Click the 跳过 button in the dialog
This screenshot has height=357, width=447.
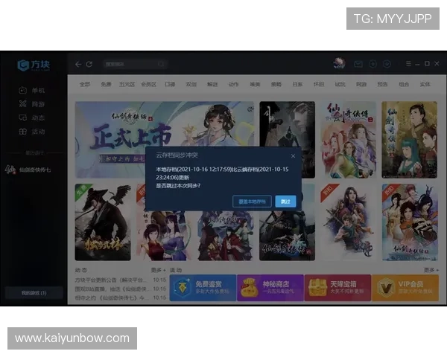pos(285,202)
